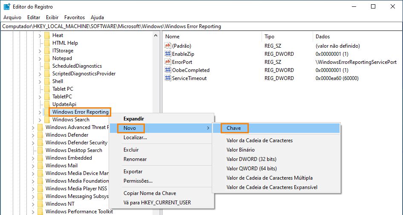
Task: Click the Windows NT folder icon
Action: click(40, 204)
